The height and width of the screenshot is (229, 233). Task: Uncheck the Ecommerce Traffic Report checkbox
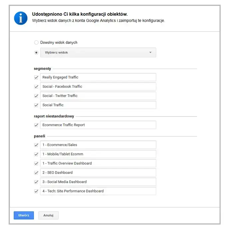pos(36,125)
